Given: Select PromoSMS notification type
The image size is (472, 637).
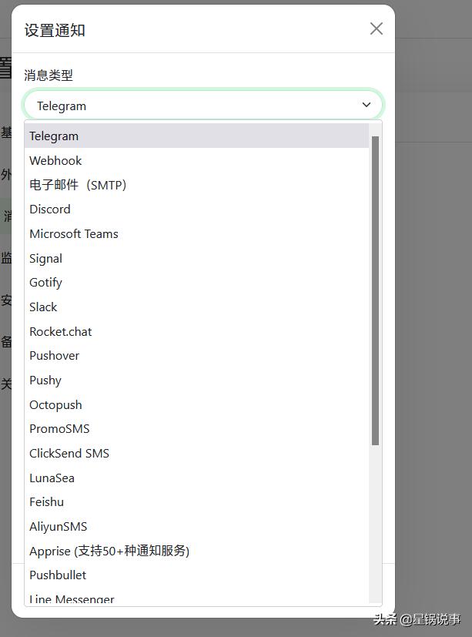Looking at the screenshot, I should (x=196, y=428).
